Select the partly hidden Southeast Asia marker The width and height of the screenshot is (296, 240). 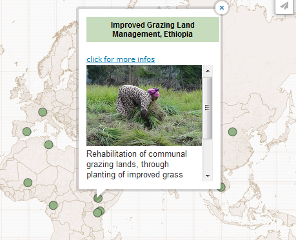[222, 187]
